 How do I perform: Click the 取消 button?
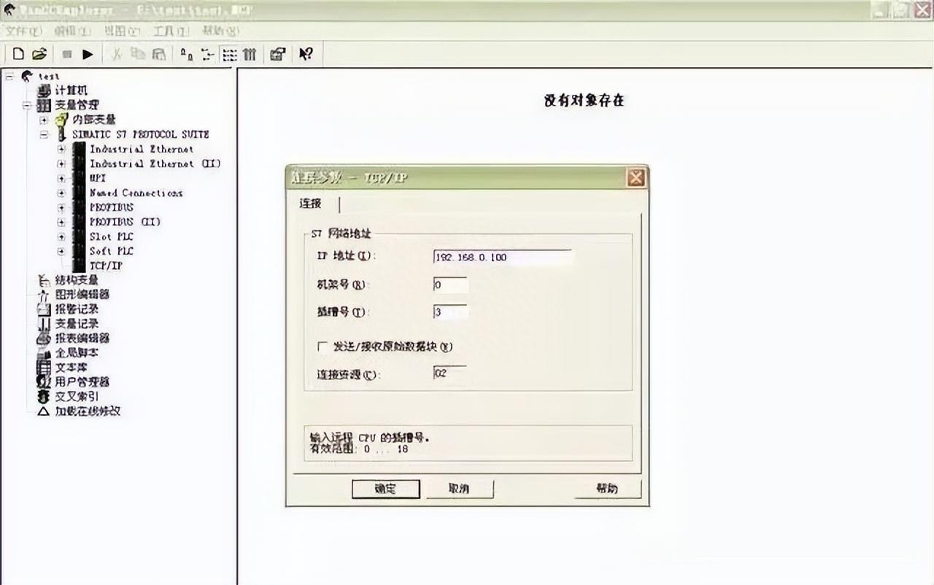[x=459, y=489]
